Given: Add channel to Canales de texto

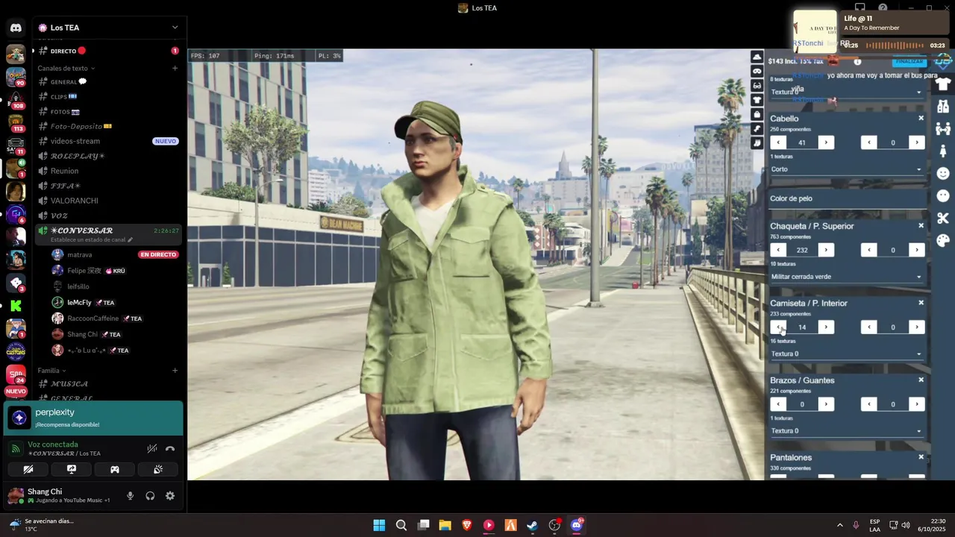Looking at the screenshot, I should [x=175, y=68].
